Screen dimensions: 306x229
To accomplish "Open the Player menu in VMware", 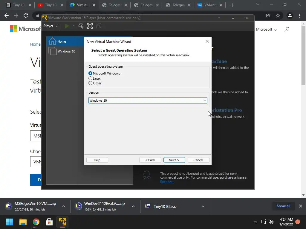I will click(x=51, y=26).
